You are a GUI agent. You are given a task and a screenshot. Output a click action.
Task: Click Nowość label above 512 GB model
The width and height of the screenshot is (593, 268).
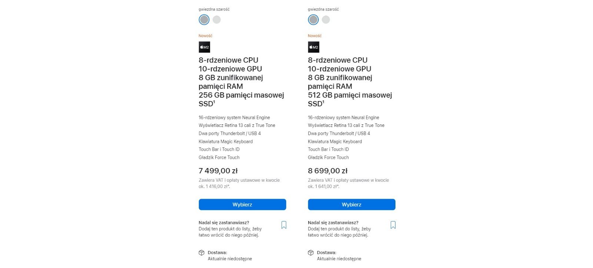point(315,36)
